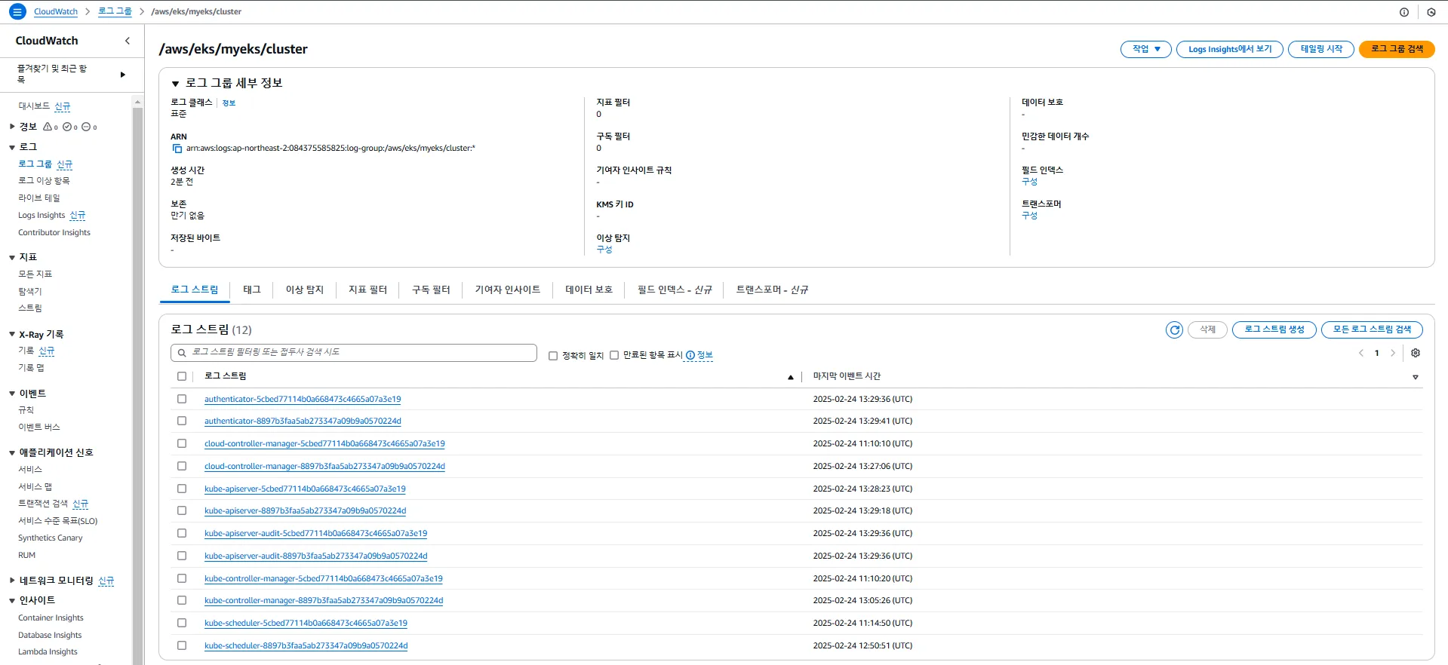Switch to the 이상 탐지 tab
This screenshot has width=1448, height=665.
[x=305, y=290]
